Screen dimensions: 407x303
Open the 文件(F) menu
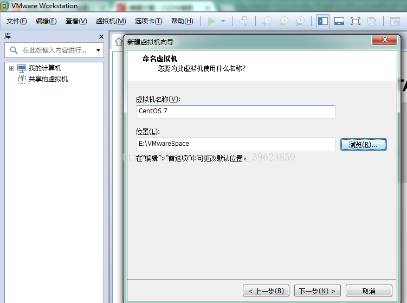point(17,21)
